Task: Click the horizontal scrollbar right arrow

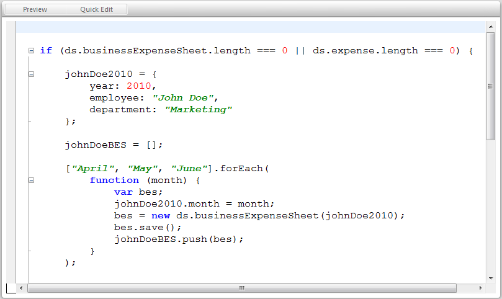Action: tap(480, 288)
